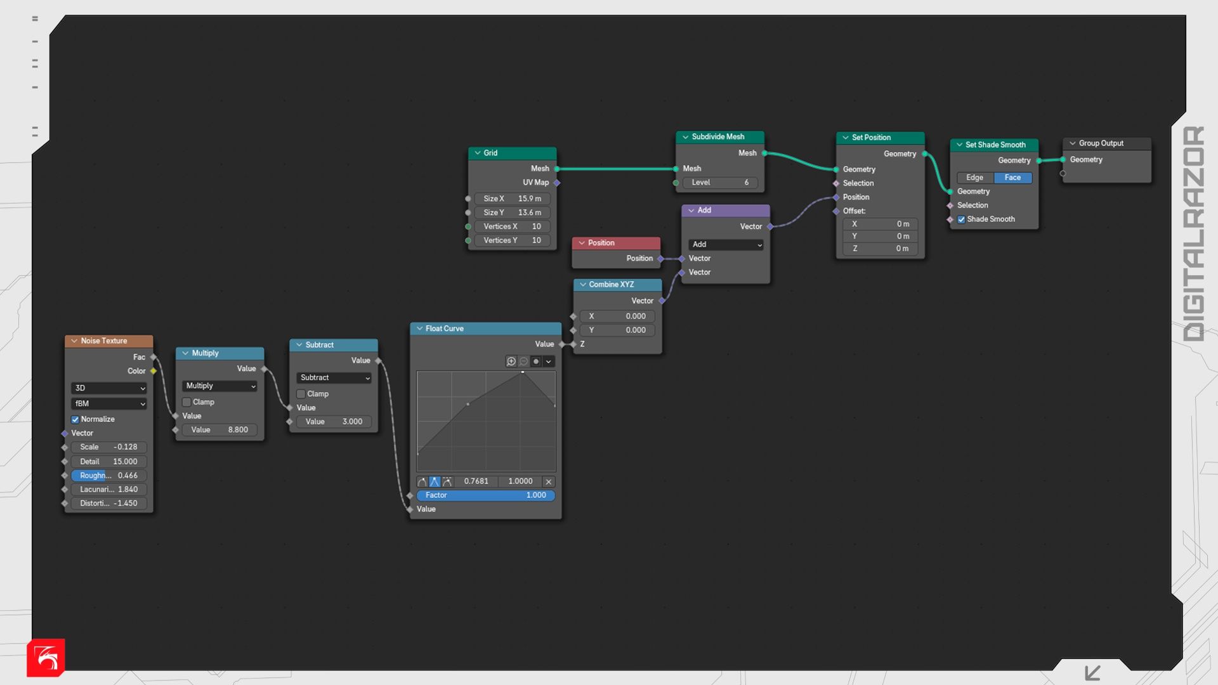1218x685 pixels.
Task: Select Edge domain in Set Shade Smooth
Action: tap(975, 178)
